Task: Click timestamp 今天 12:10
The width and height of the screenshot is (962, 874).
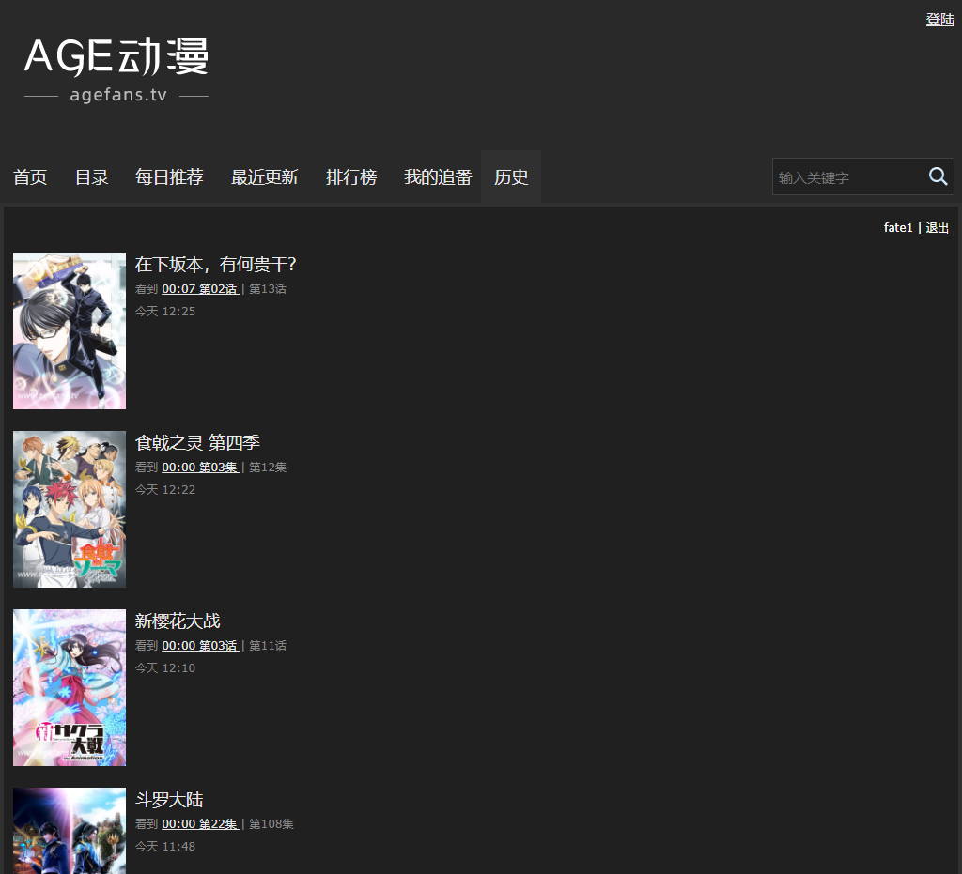Action: [165, 668]
